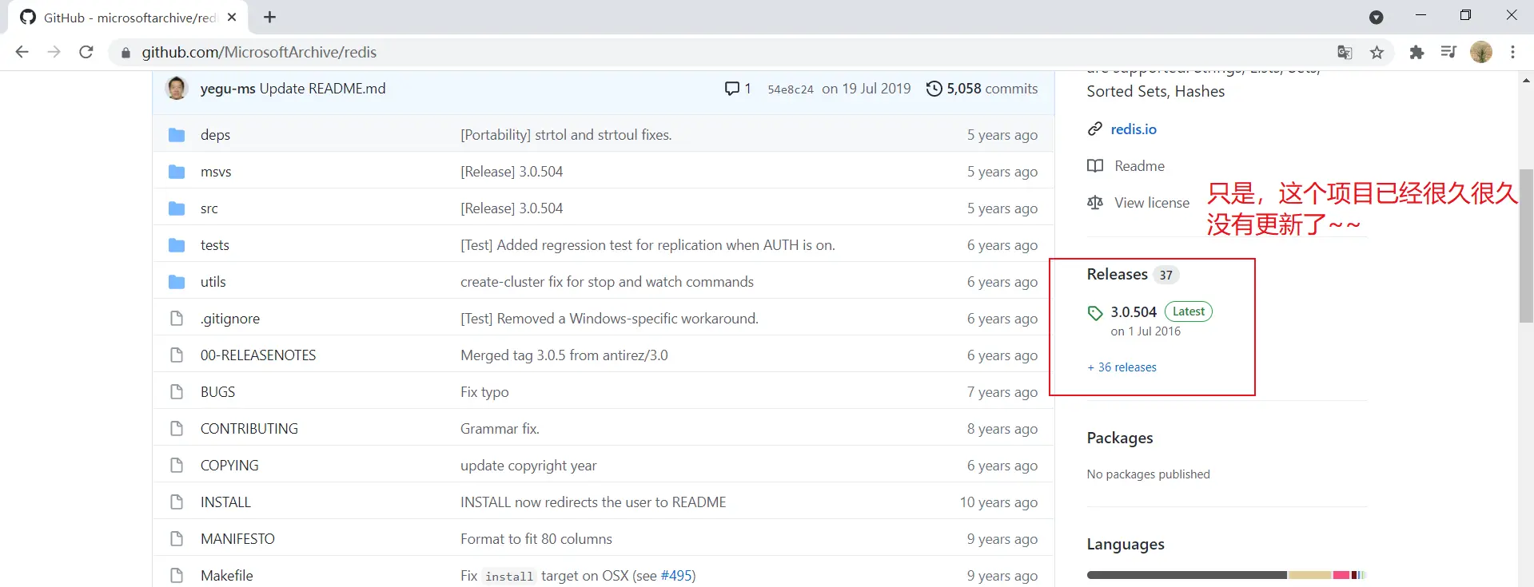Click the translate page icon
The height and width of the screenshot is (587, 1534).
click(1345, 53)
